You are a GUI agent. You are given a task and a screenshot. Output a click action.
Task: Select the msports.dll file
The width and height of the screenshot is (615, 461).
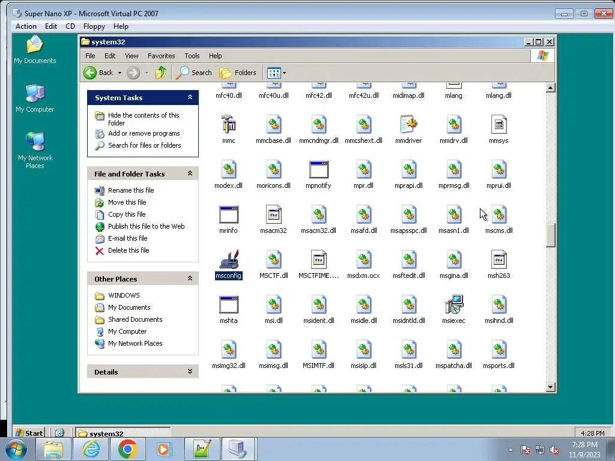coord(498,350)
